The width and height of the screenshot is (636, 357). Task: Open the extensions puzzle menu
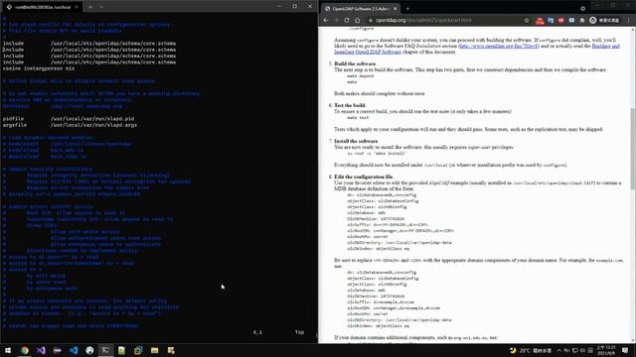(x=582, y=20)
